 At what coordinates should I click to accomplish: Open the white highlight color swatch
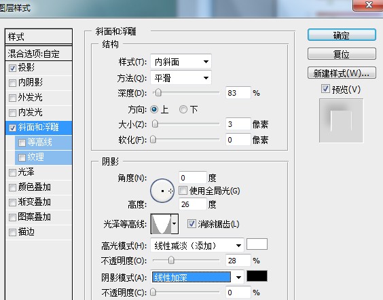point(257,244)
